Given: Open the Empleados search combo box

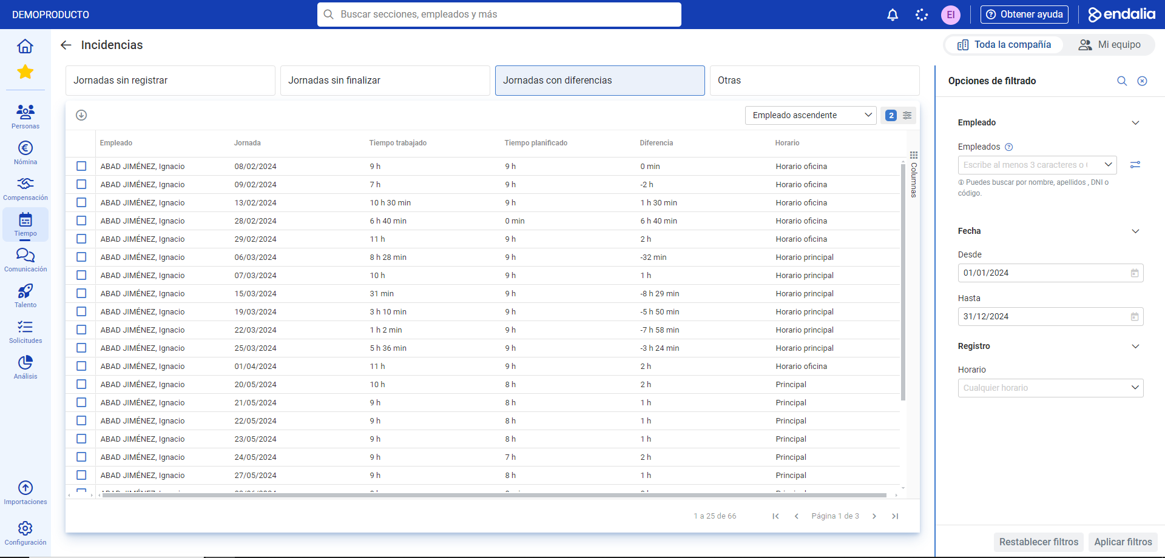Looking at the screenshot, I should [x=1037, y=165].
